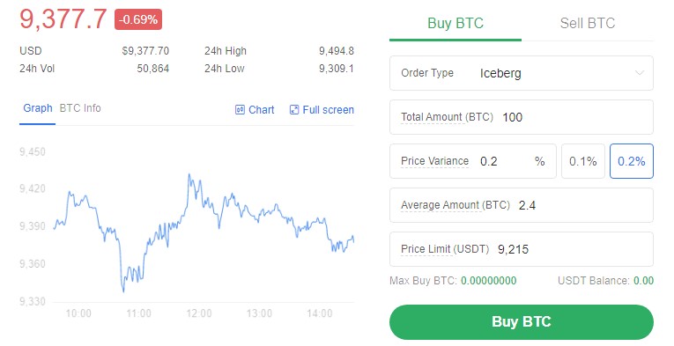Click the Average Amount (BTC) field

tap(522, 205)
